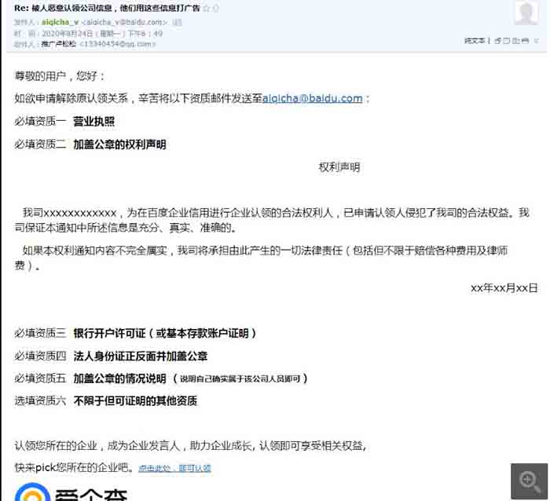This screenshot has height=501, width=550.
Task: Follow the 点击此处，即可认领 link
Action: [x=174, y=468]
